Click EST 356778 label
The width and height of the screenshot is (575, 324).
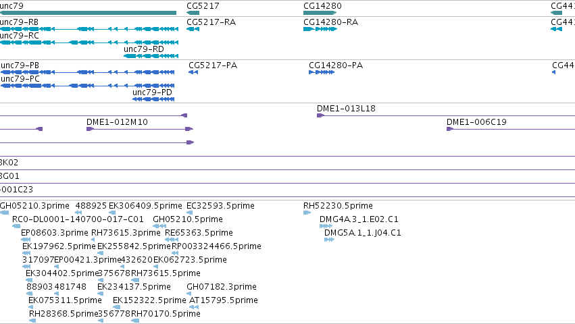[114, 314]
